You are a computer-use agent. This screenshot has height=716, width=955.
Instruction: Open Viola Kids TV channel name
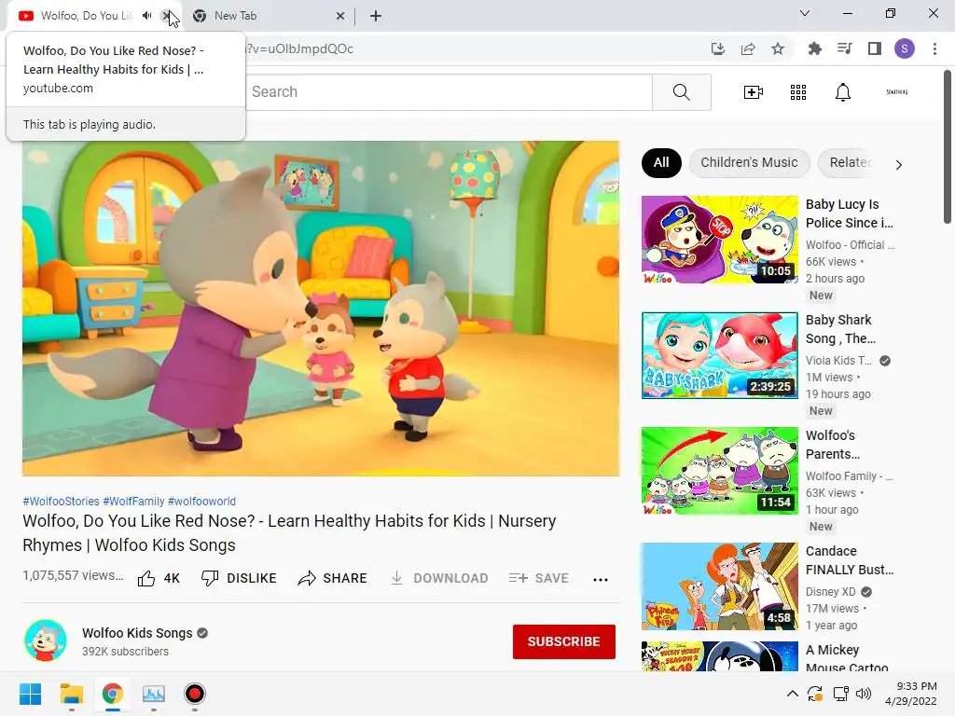coord(838,361)
